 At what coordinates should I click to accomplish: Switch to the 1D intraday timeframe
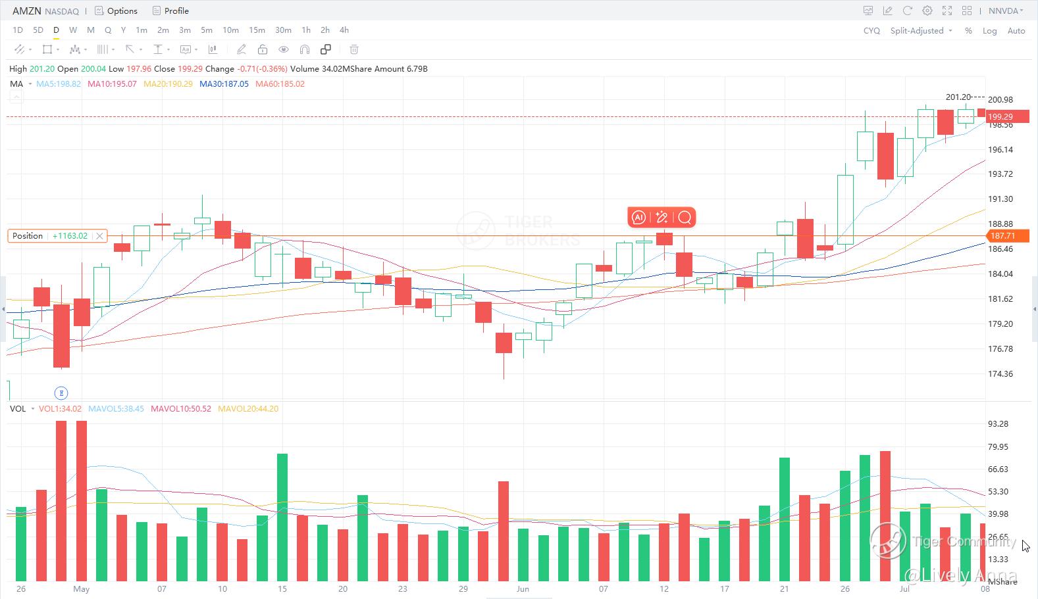(x=18, y=30)
